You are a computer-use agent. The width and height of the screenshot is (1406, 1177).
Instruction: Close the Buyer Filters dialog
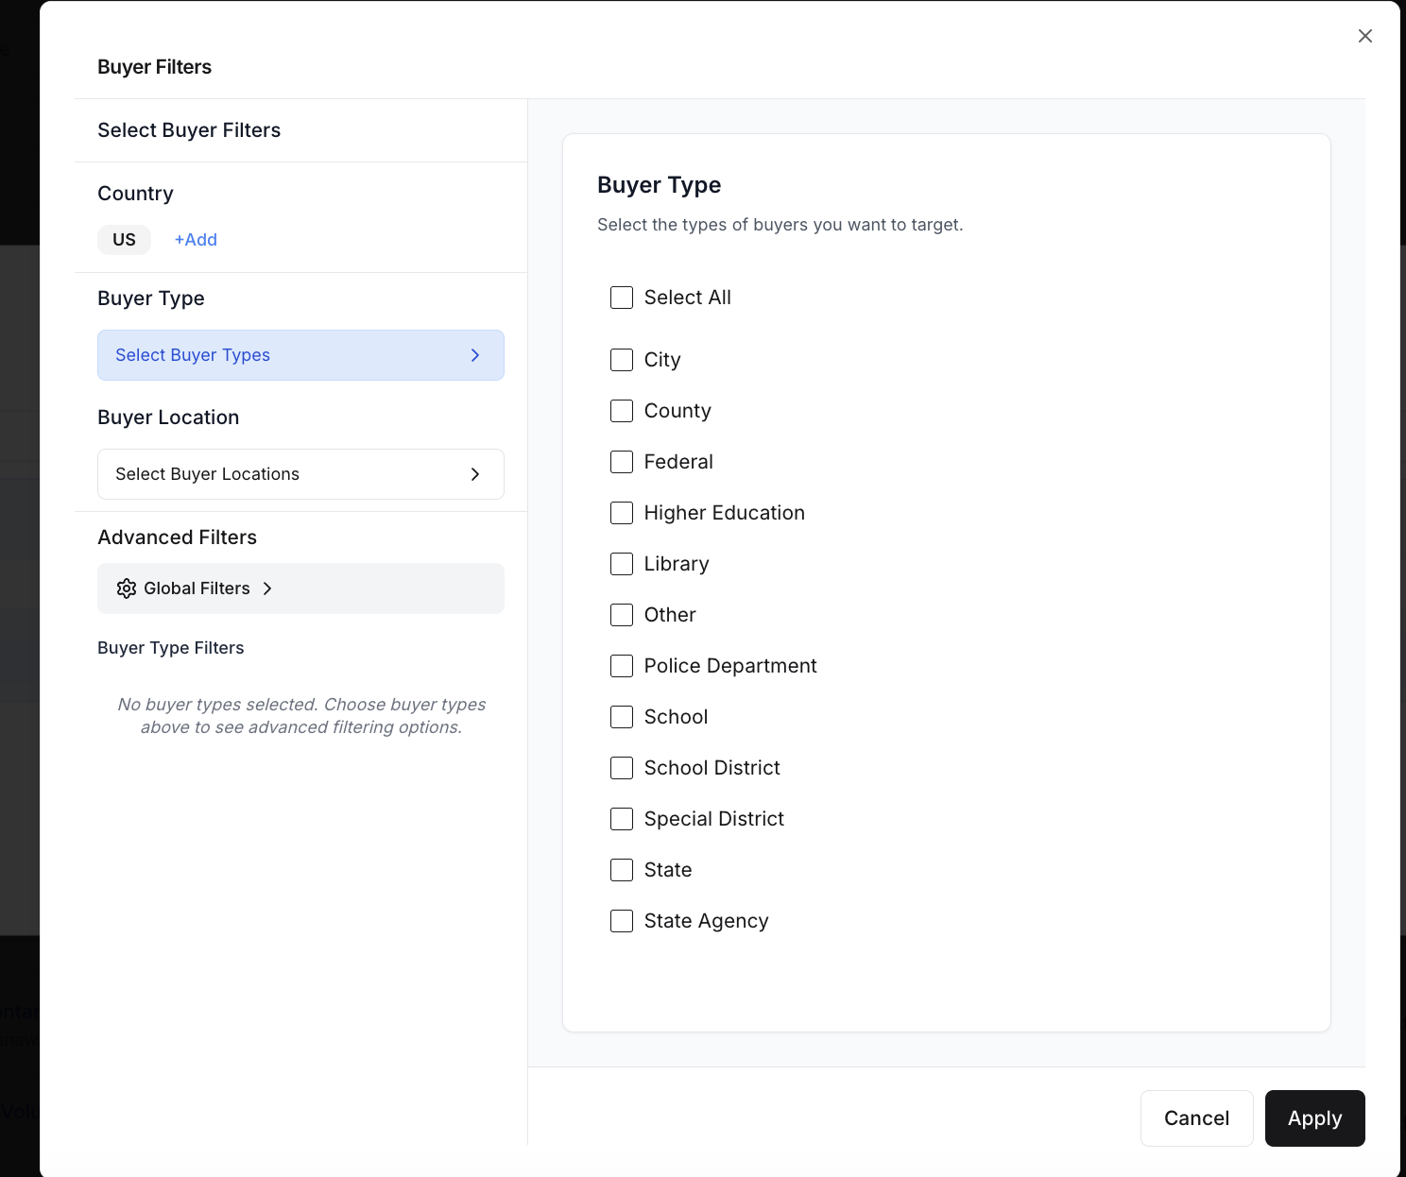(x=1364, y=35)
